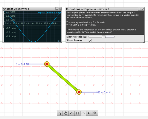Uncheck the Show Forces checkbox
Image resolution: width=148 pixels, height=119 pixels.
point(90,40)
